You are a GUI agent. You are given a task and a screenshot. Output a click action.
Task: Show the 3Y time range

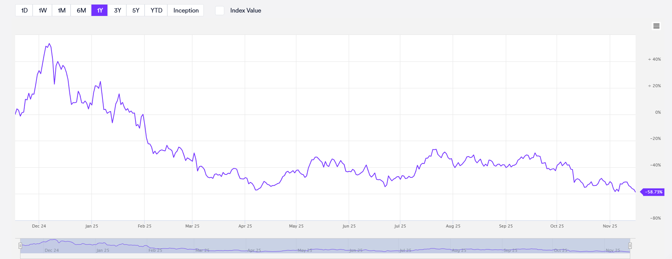[x=118, y=10]
